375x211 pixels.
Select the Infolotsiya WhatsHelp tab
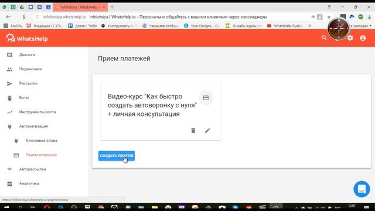pos(80,7)
